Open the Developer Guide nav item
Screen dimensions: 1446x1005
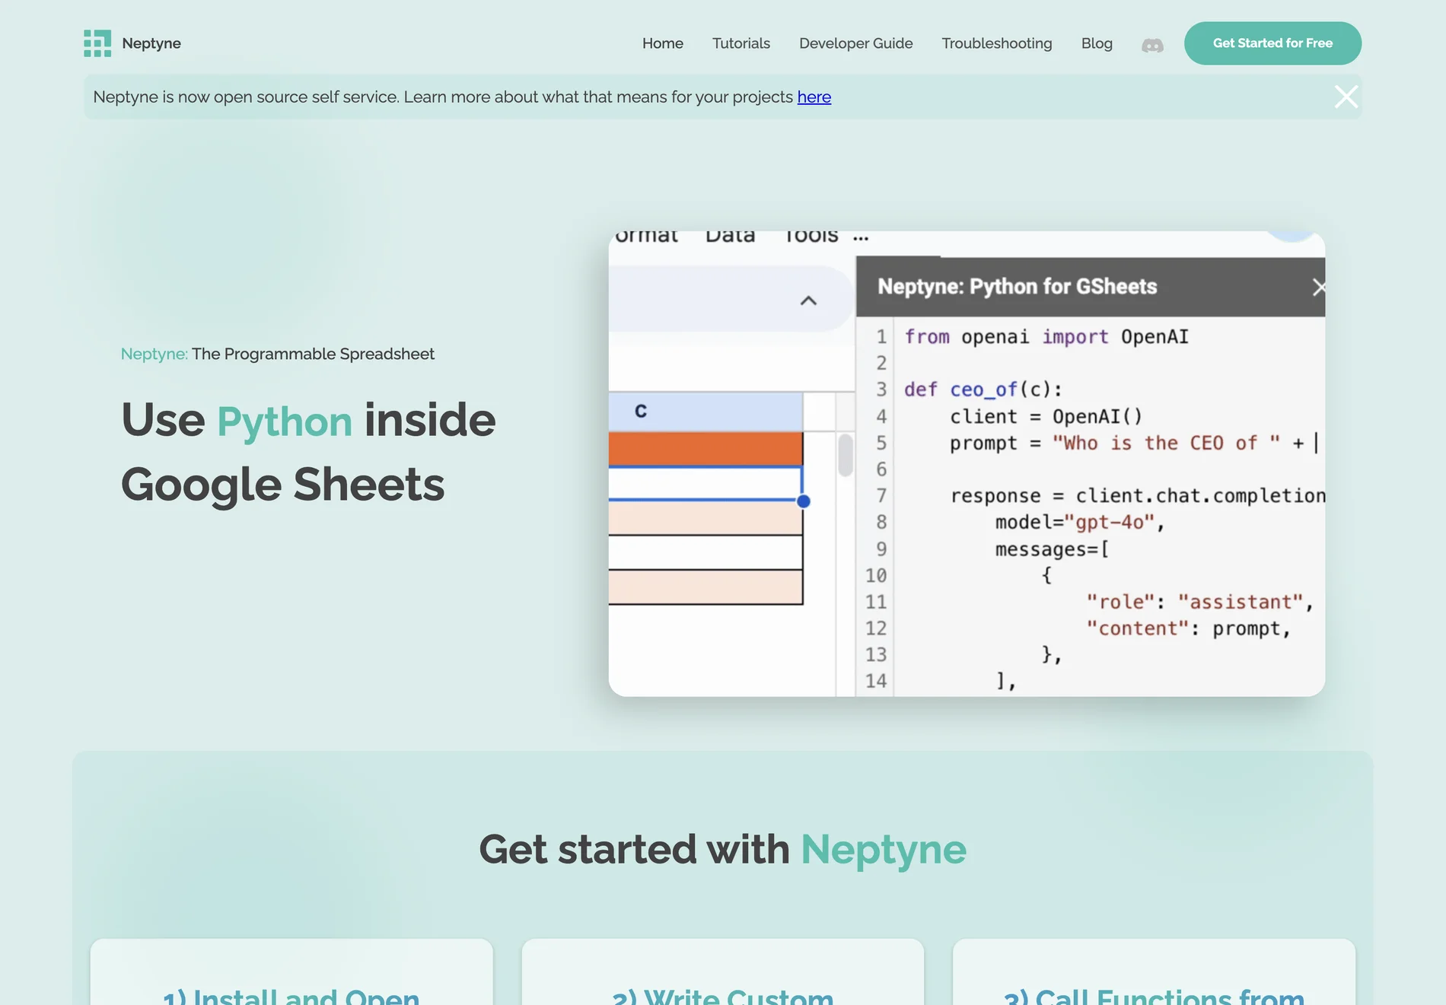click(855, 43)
